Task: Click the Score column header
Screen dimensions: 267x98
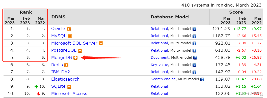Action: point(236,12)
